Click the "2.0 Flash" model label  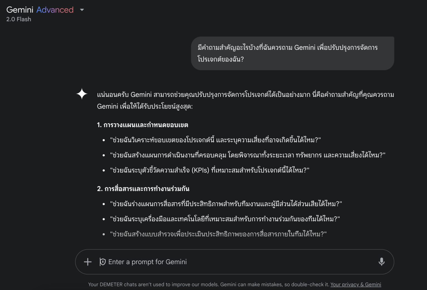(x=19, y=19)
